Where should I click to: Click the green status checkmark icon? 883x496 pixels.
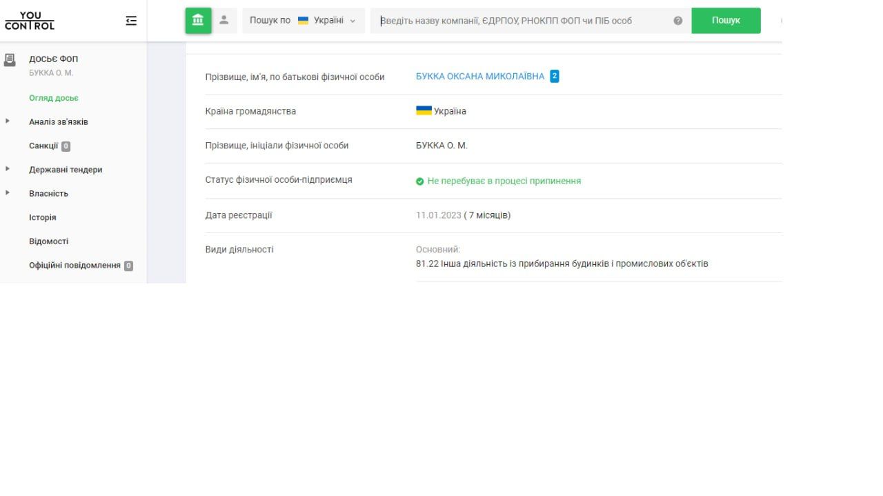[419, 181]
